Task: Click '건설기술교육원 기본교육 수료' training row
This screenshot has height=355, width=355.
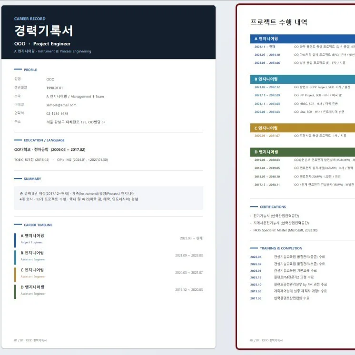Action: tap(295, 271)
